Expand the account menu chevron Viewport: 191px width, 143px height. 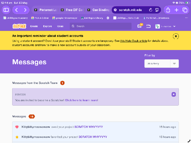pos(174,26)
